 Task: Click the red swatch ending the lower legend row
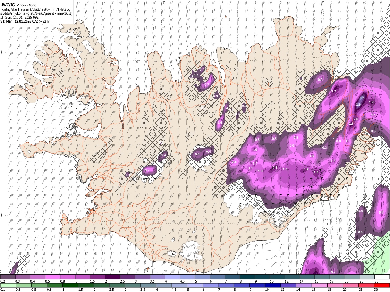[382, 286]
